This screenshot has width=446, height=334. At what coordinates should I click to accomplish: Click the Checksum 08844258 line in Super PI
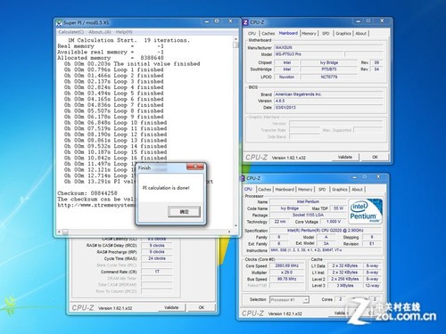pos(87,193)
